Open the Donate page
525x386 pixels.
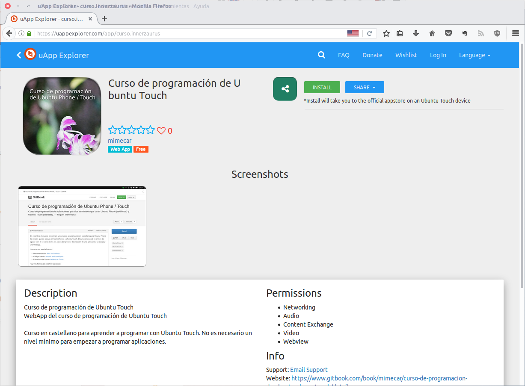click(372, 55)
